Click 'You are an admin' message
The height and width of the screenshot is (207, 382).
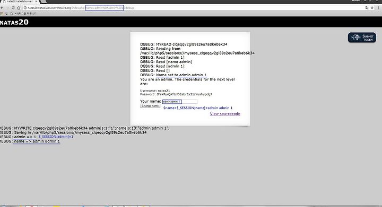click(187, 82)
